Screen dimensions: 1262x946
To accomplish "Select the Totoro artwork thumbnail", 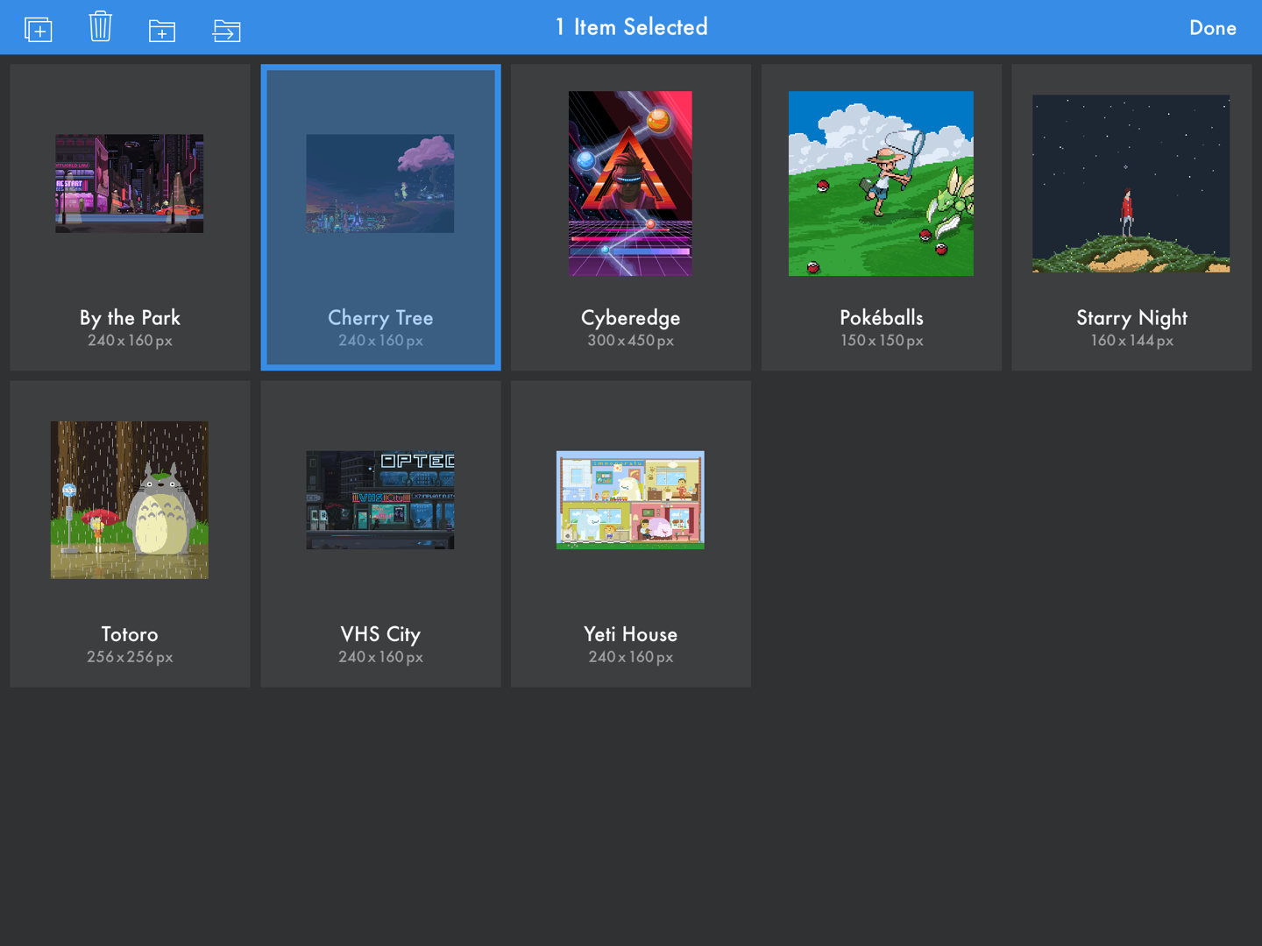I will (130, 500).
